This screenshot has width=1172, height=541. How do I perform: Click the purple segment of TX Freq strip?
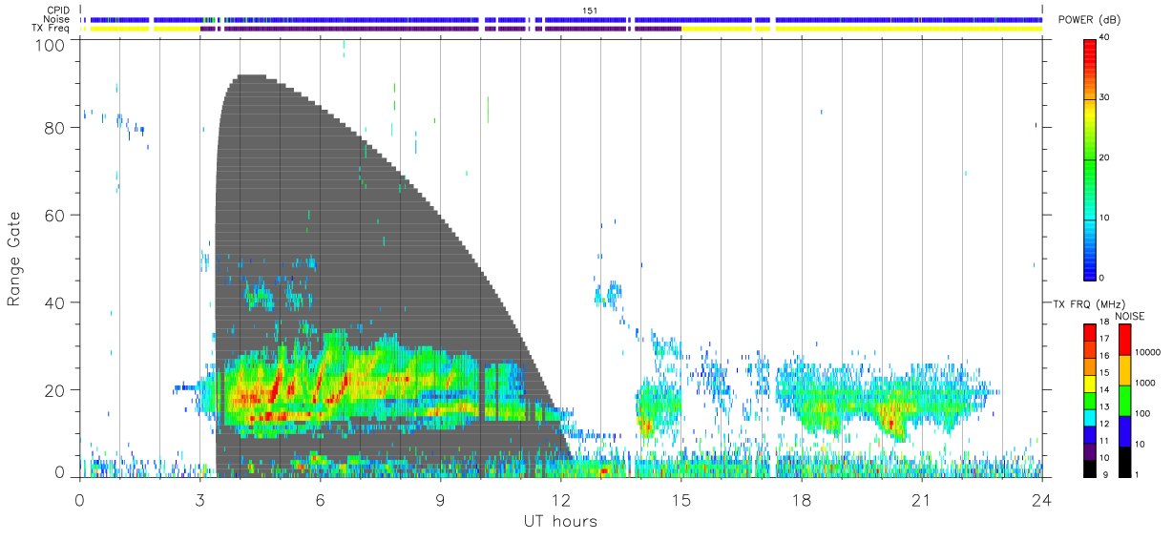tap(439, 28)
